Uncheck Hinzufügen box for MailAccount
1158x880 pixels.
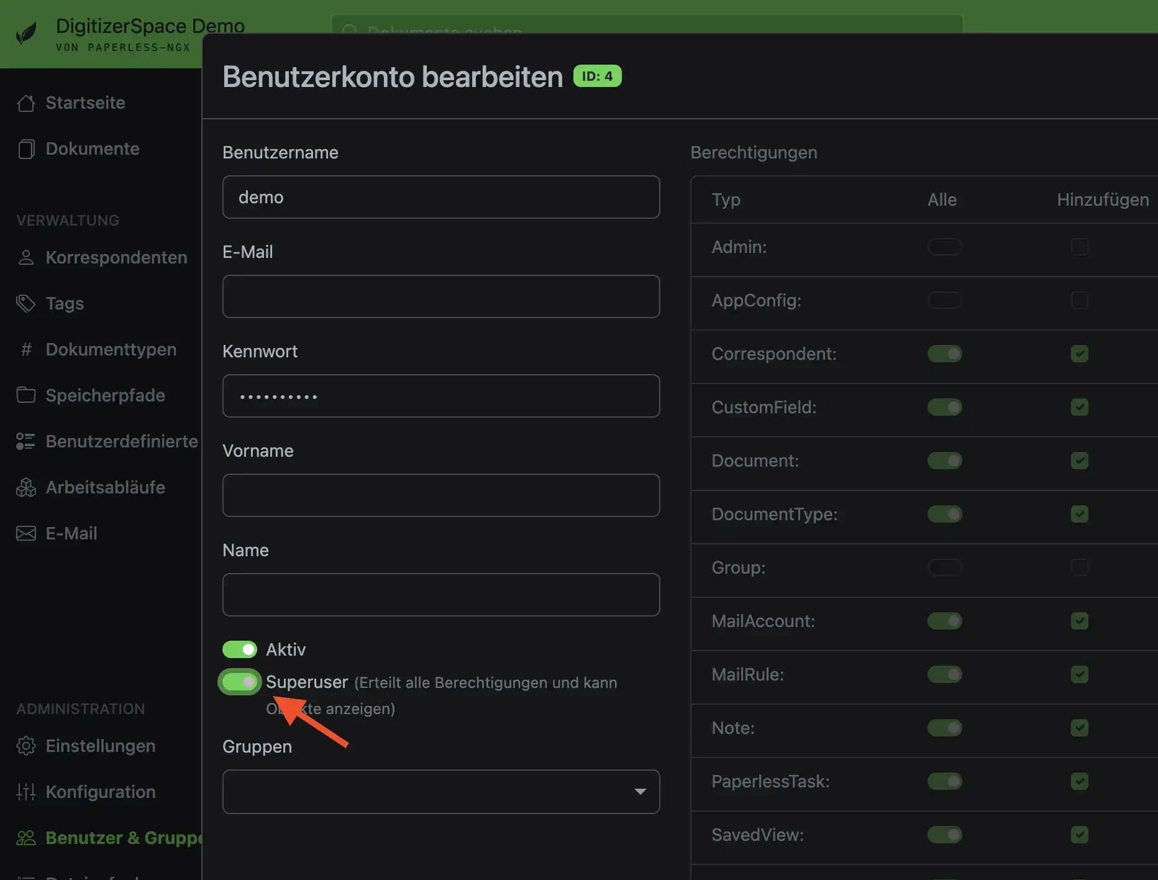1080,621
